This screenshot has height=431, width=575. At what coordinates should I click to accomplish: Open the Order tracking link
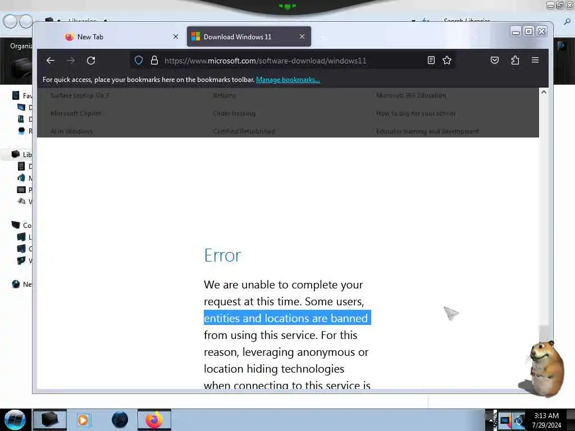tap(234, 113)
